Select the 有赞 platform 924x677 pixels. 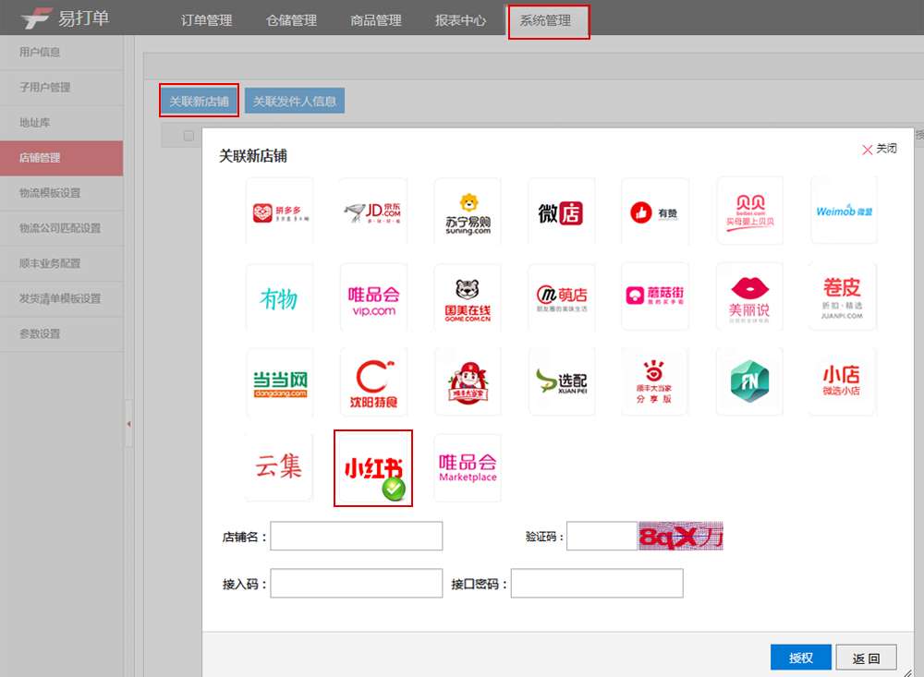(655, 212)
